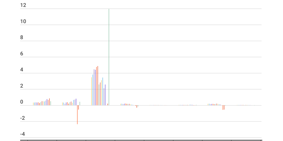
Task: Click the y-axis label 2
Action: (22, 86)
